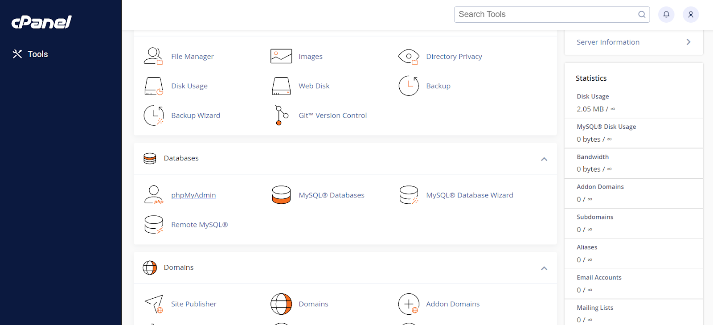
Task: Open the Remote MySQL® link
Action: (x=200, y=225)
